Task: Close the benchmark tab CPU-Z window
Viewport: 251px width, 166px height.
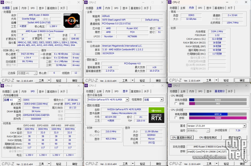Action: pyautogui.click(x=246, y=85)
